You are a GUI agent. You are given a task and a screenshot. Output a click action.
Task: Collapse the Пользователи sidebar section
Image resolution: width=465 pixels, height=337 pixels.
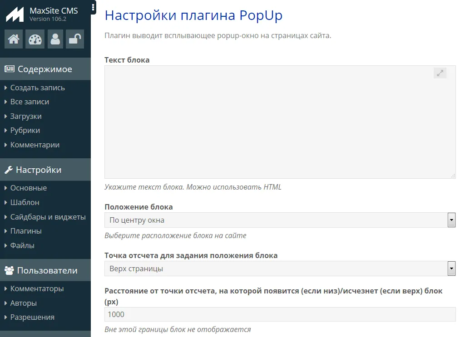click(x=47, y=271)
